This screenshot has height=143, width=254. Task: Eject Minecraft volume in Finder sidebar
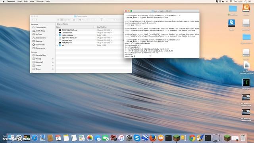[53, 62]
